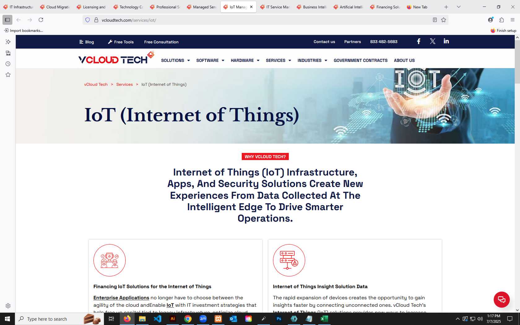Screen dimensions: 520x325
Task: Click the WHY VCLOUD TECH? badge
Action: [x=265, y=157]
